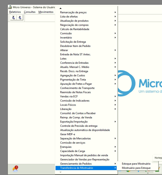This screenshot has width=162, height=175.
Task: Expand the Inventário submenu
Action: click(86, 38)
